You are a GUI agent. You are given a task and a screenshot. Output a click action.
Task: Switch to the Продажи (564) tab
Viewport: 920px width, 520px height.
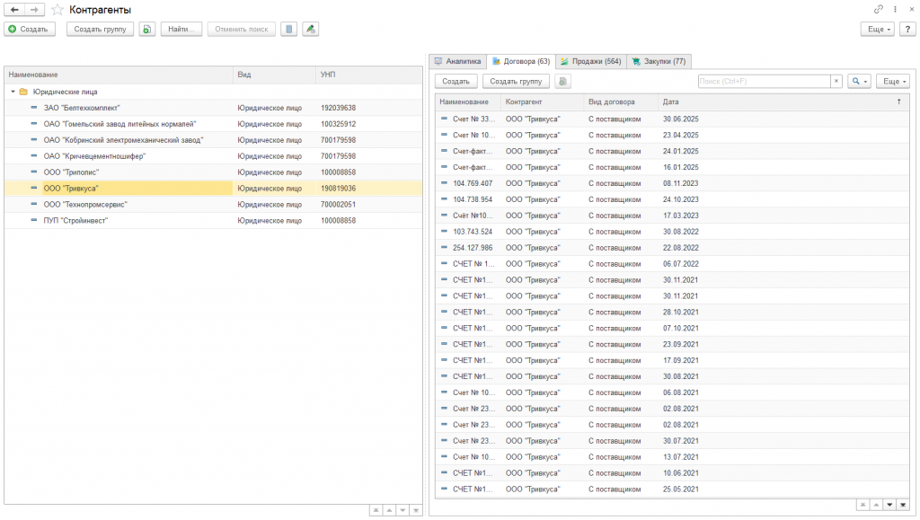tap(589, 61)
